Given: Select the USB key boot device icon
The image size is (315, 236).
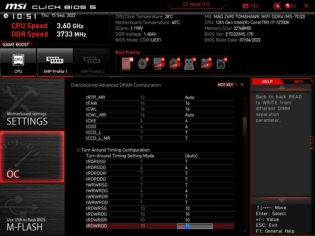Looking at the screenshot, I should tap(189, 64).
